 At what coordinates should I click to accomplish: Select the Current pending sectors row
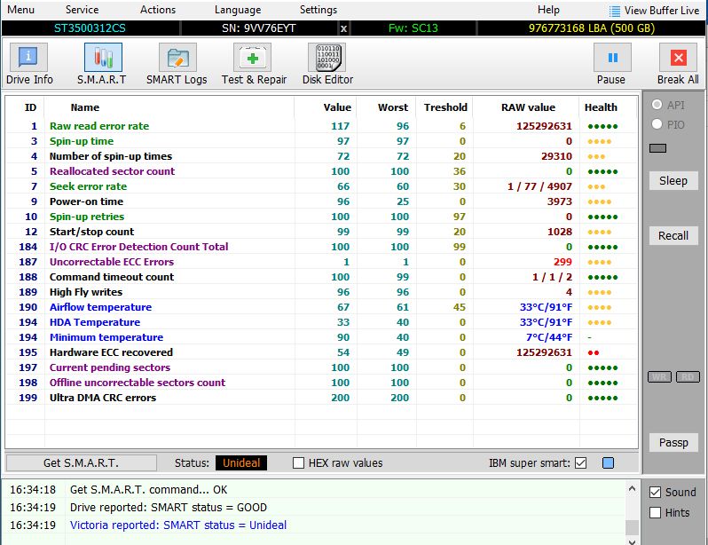click(321, 367)
